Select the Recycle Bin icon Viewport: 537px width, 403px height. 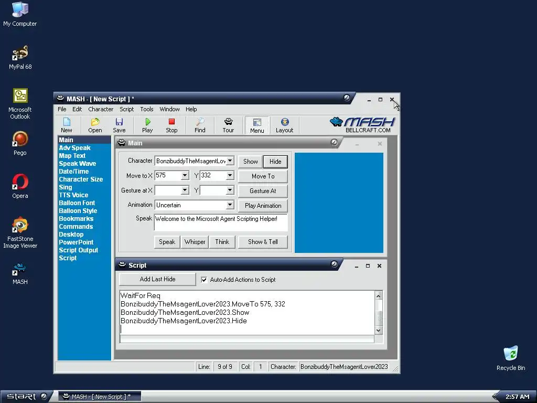(511, 358)
